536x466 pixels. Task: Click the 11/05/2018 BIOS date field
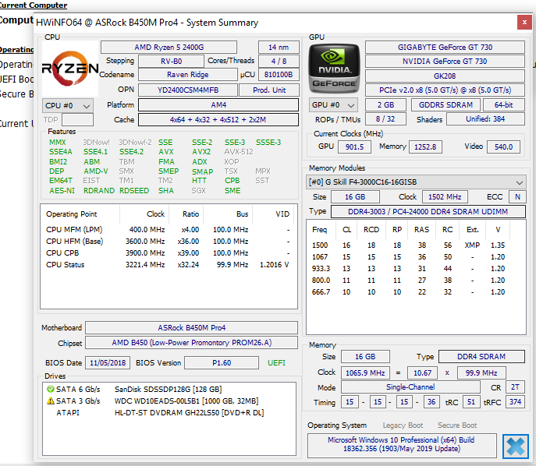tap(108, 362)
